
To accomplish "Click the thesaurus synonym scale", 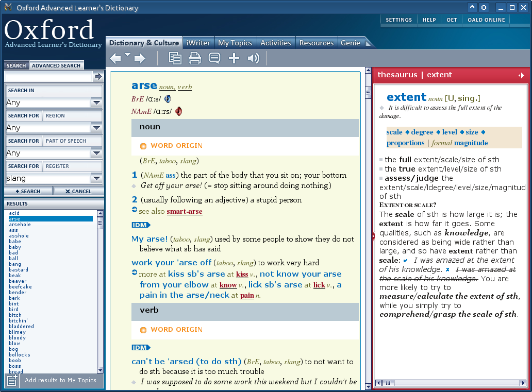I will 394,132.
